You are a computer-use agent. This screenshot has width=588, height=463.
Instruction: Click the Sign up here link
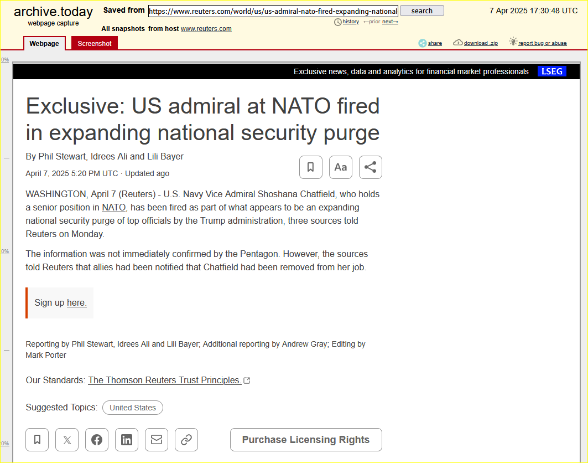pyautogui.click(x=76, y=302)
